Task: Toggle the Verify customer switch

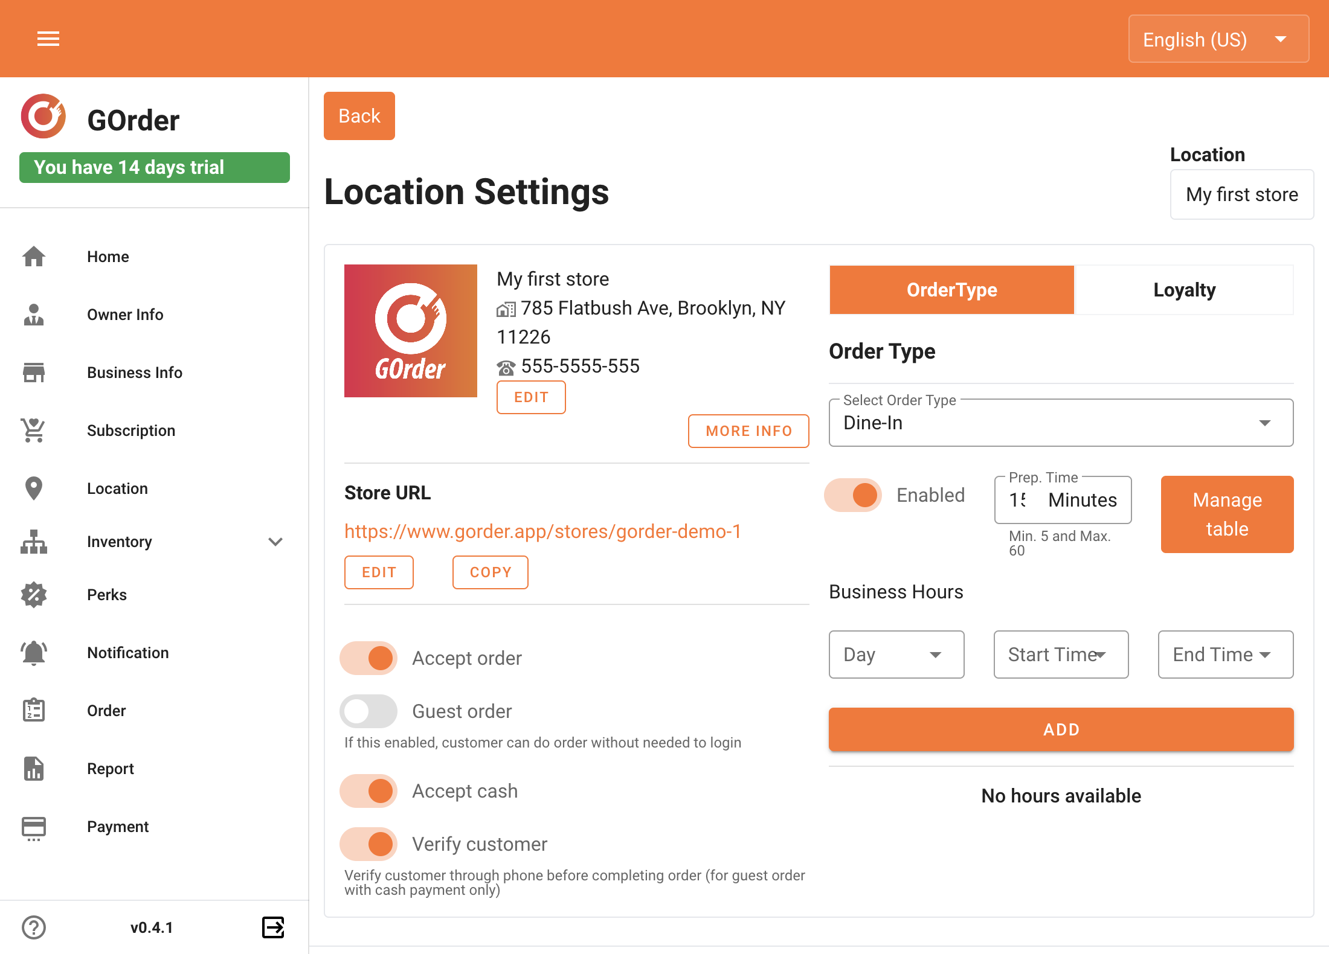Action: click(368, 844)
